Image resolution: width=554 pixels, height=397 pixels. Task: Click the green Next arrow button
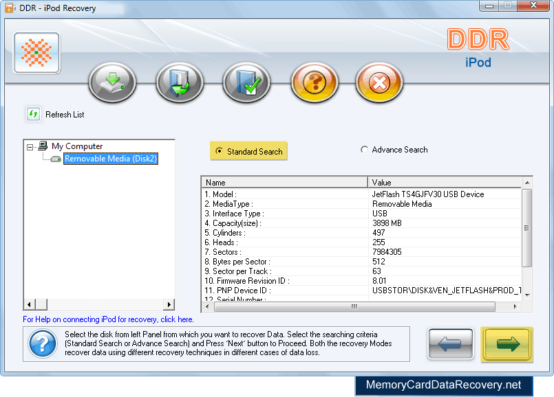coord(507,345)
